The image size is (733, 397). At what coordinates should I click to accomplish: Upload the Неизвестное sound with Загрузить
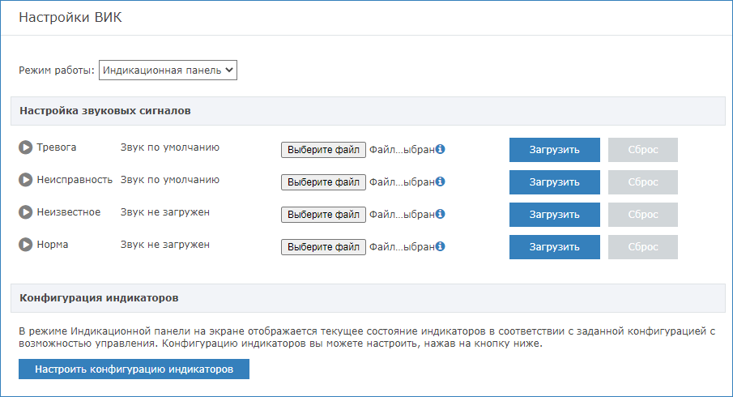(x=554, y=215)
